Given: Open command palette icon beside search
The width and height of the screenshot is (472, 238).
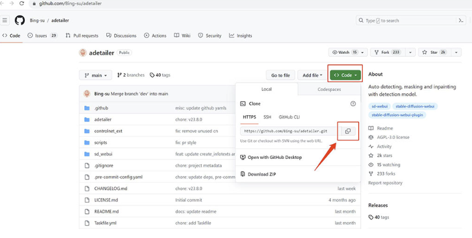Looking at the screenshot, I should [x=461, y=21].
